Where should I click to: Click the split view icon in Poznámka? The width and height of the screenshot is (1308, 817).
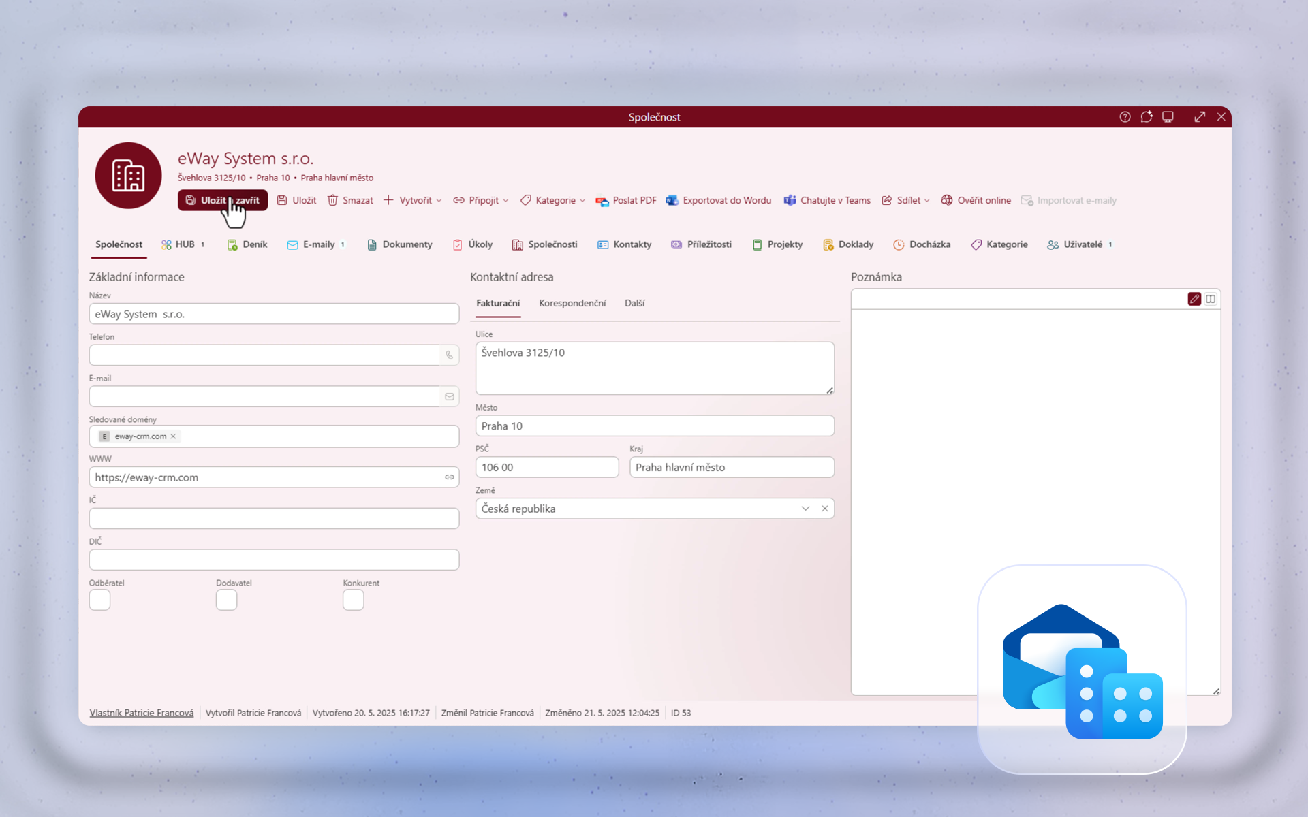[1211, 299]
